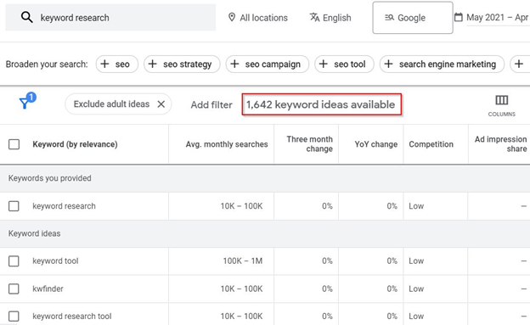The image size is (530, 325).
Task: Click '1,642 keyword ideas available' text
Action: pyautogui.click(x=320, y=104)
